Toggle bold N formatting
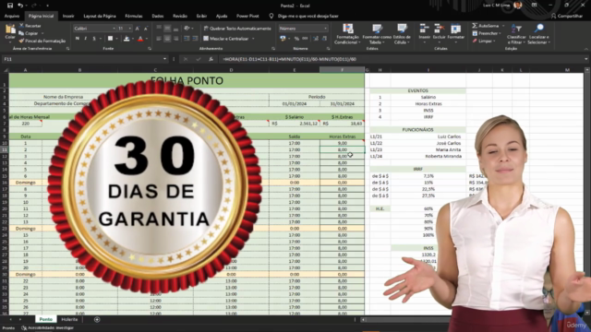591x332 pixels. tap(78, 39)
